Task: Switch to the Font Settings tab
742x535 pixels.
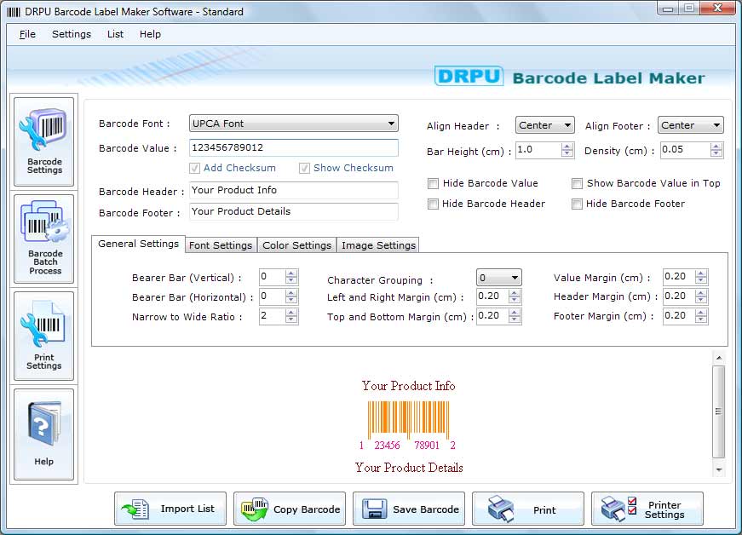Action: [x=220, y=244]
